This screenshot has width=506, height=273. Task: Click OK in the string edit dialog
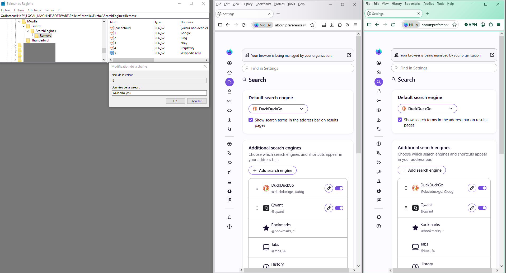tap(175, 101)
